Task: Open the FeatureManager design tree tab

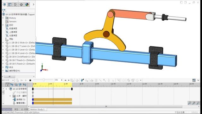Action: [4, 5]
